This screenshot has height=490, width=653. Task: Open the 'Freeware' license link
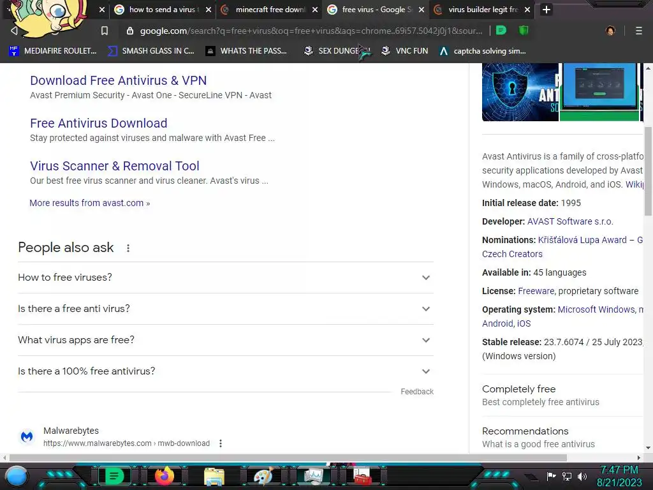tap(536, 291)
